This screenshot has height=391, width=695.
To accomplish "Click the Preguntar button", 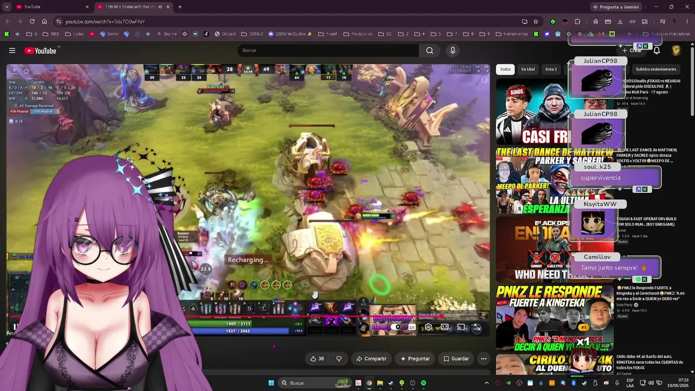I will tap(415, 358).
